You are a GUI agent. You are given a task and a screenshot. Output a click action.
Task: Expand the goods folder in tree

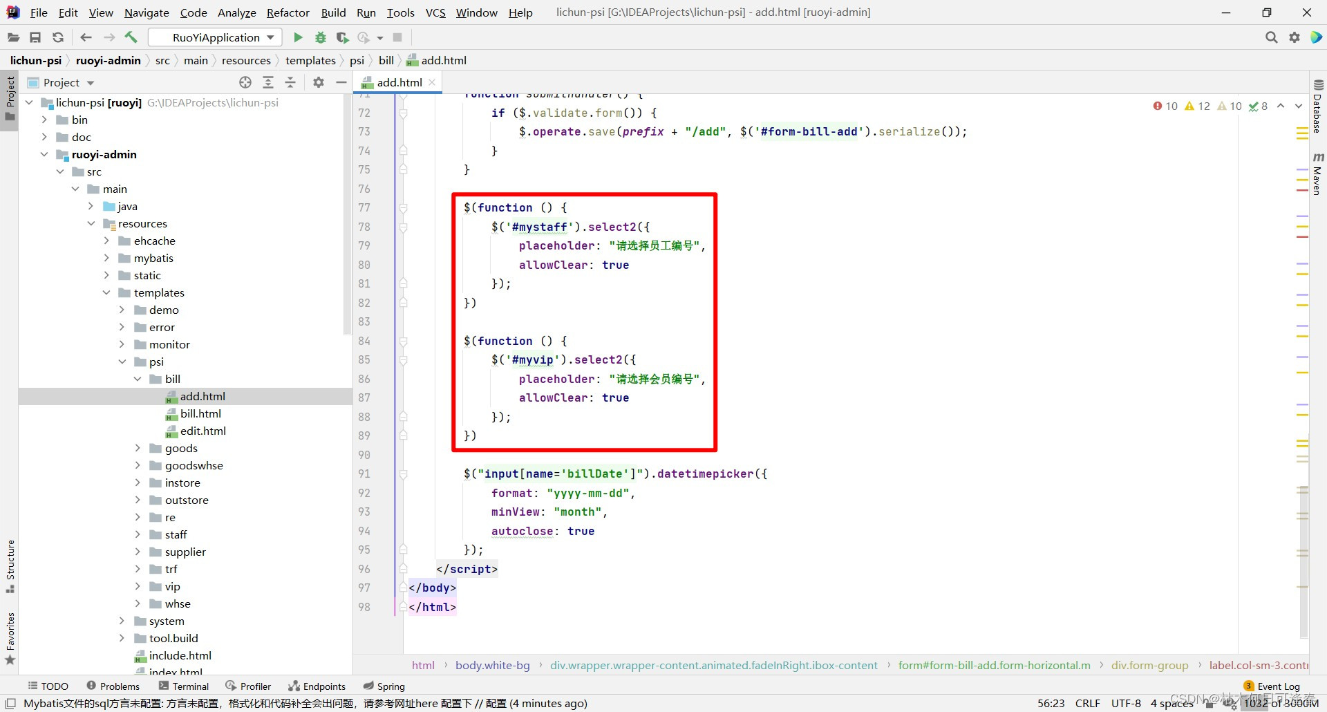coord(138,448)
